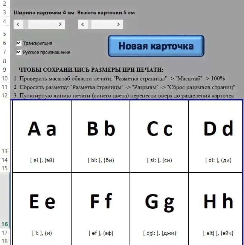Select row 13 header

[x=5, y=151]
